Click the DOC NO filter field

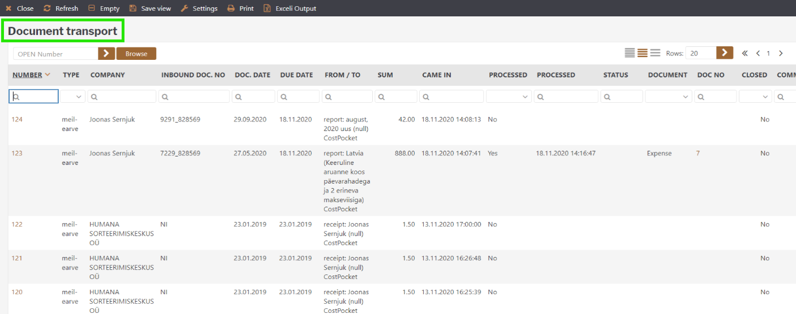[716, 97]
